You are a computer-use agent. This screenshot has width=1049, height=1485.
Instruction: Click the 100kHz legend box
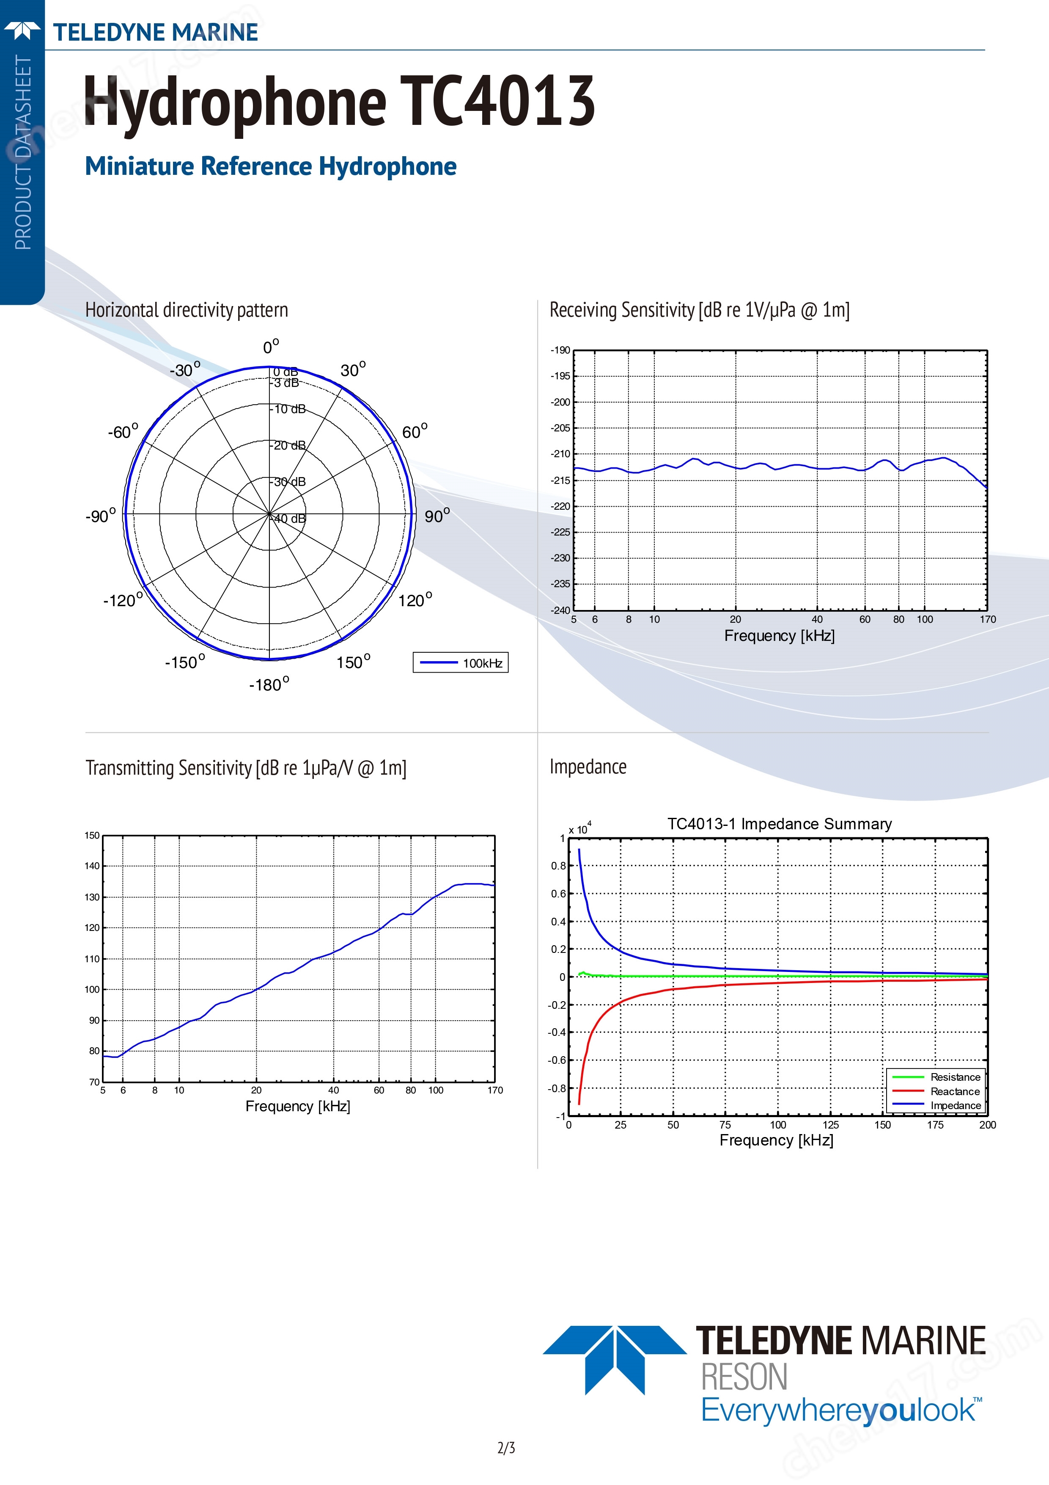pyautogui.click(x=460, y=662)
